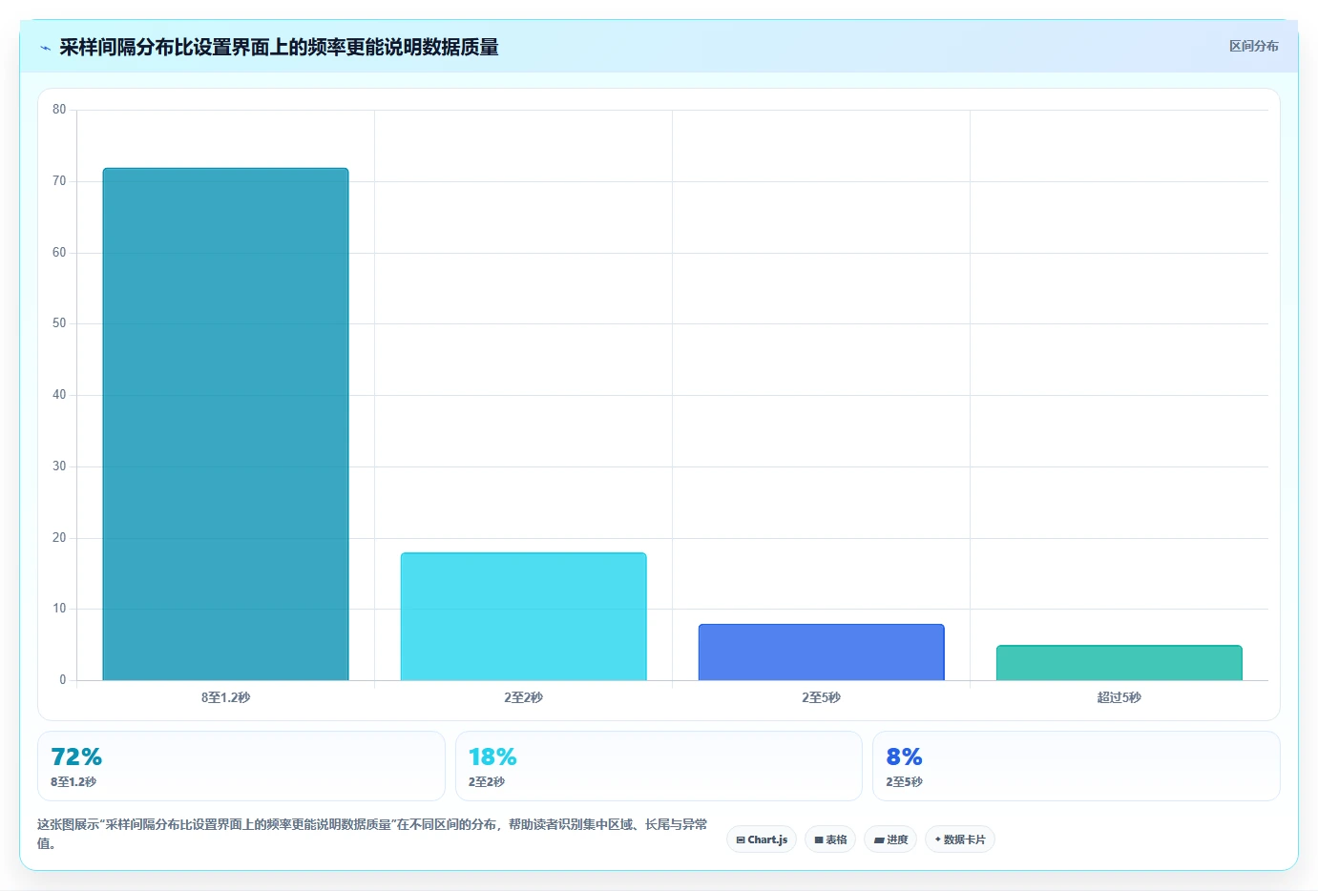This screenshot has height=891, width=1318.
Task: Select the 18% summary card
Action: click(659, 766)
